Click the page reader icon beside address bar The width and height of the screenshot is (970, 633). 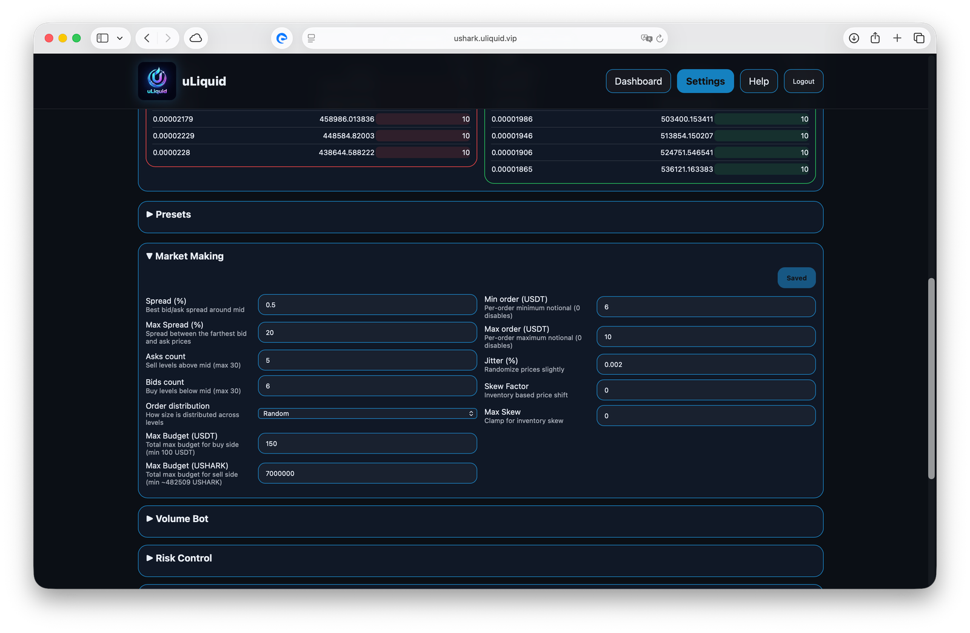311,38
